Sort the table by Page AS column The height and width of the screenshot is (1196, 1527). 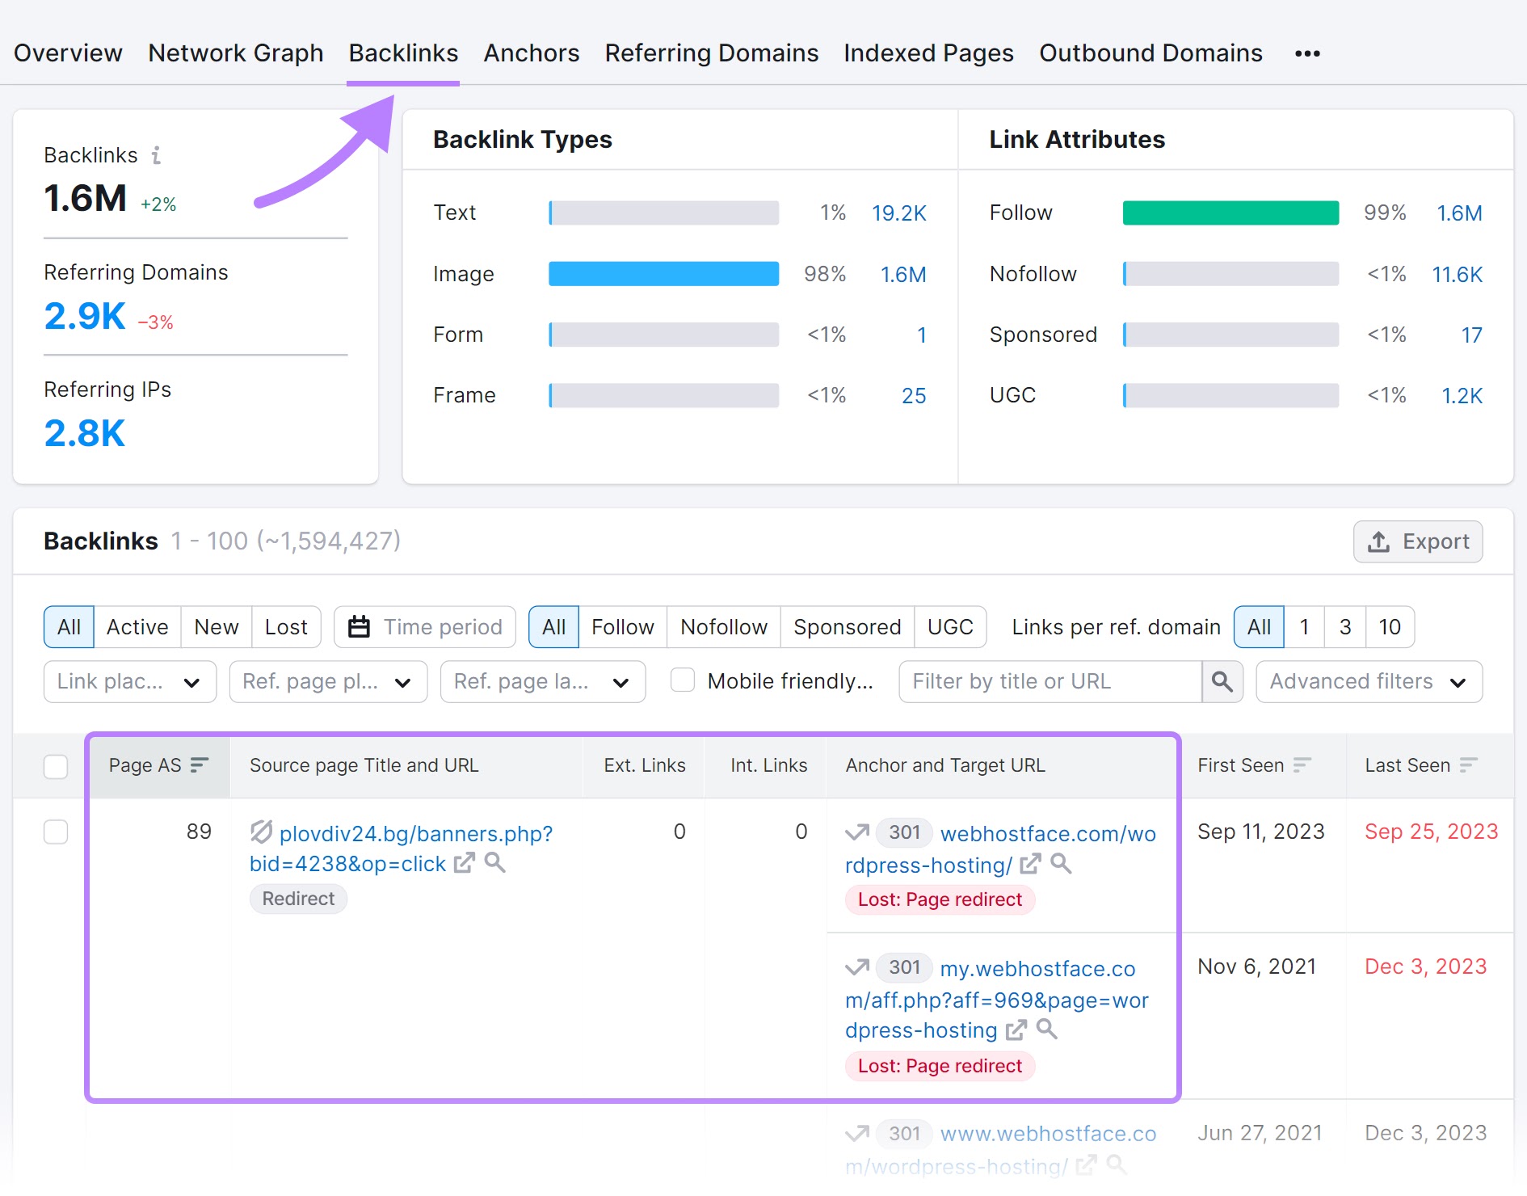point(199,765)
